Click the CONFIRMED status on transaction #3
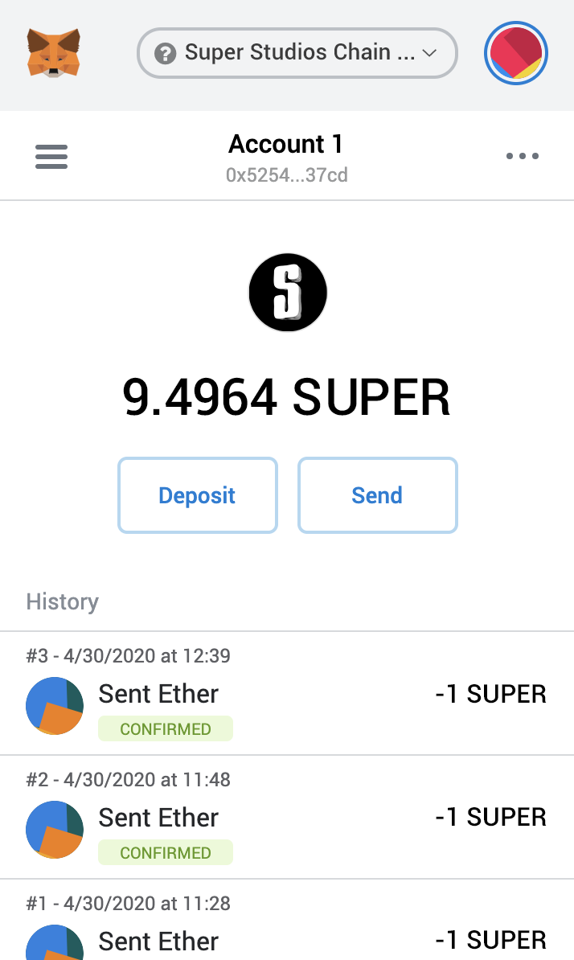The image size is (574, 960). 166,729
